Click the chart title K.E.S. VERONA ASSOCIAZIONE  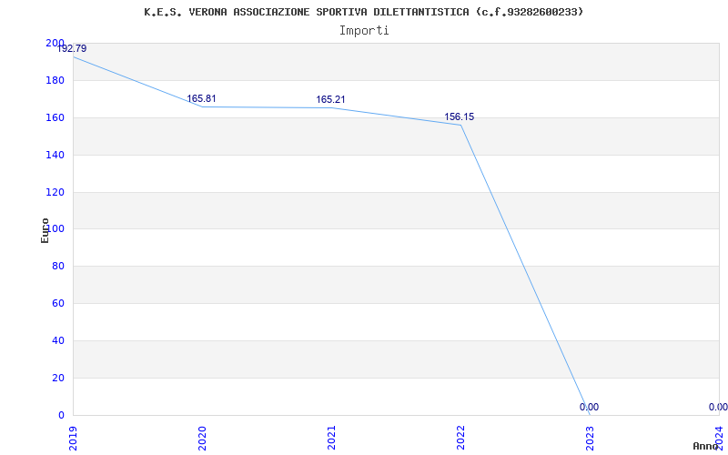coord(363,12)
